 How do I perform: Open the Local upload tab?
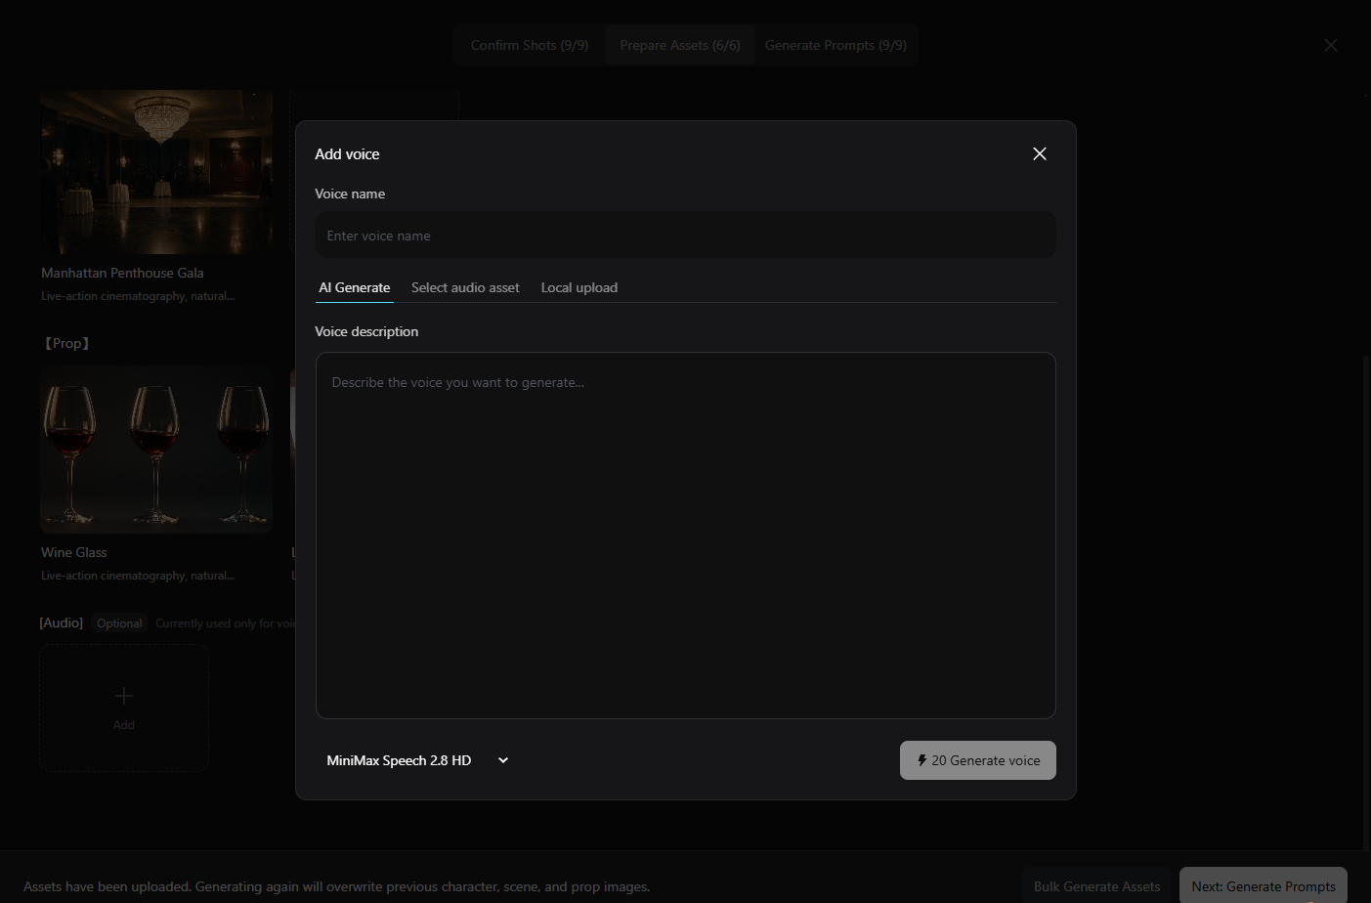[x=579, y=287]
